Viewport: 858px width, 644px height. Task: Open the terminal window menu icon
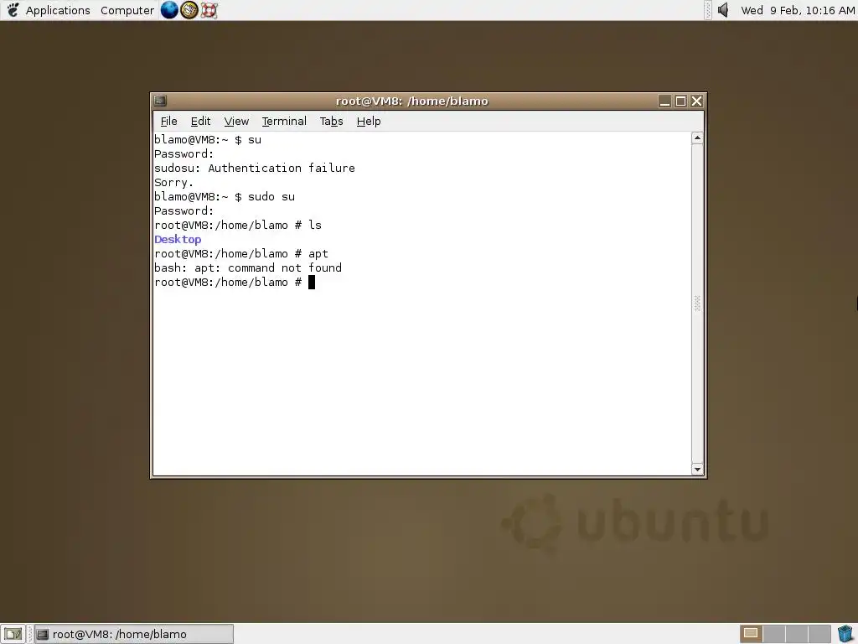pos(160,101)
